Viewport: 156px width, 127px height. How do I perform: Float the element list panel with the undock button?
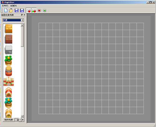[22, 15]
